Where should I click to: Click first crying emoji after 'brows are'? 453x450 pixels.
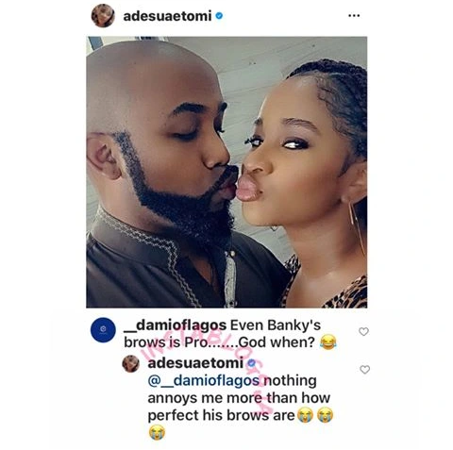[305, 415]
